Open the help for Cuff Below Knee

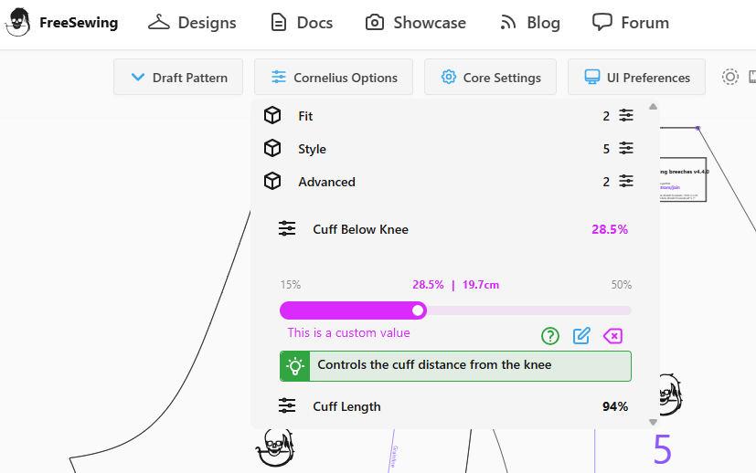point(550,336)
